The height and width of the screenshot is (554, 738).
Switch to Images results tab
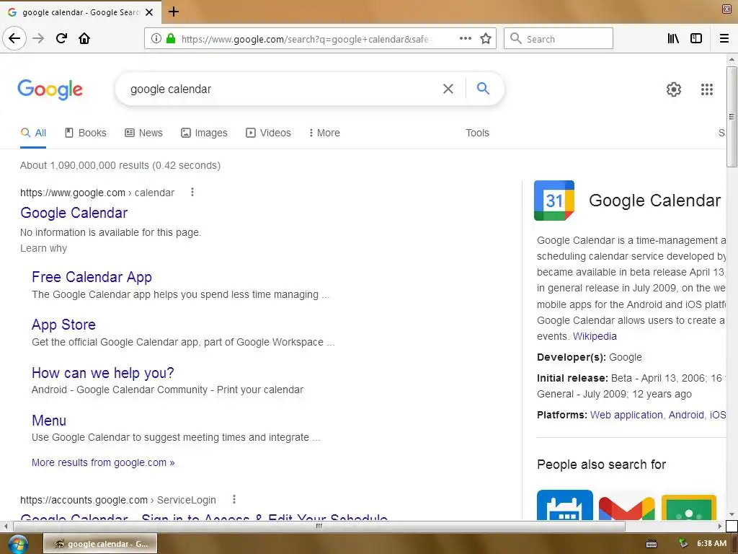[204, 133]
